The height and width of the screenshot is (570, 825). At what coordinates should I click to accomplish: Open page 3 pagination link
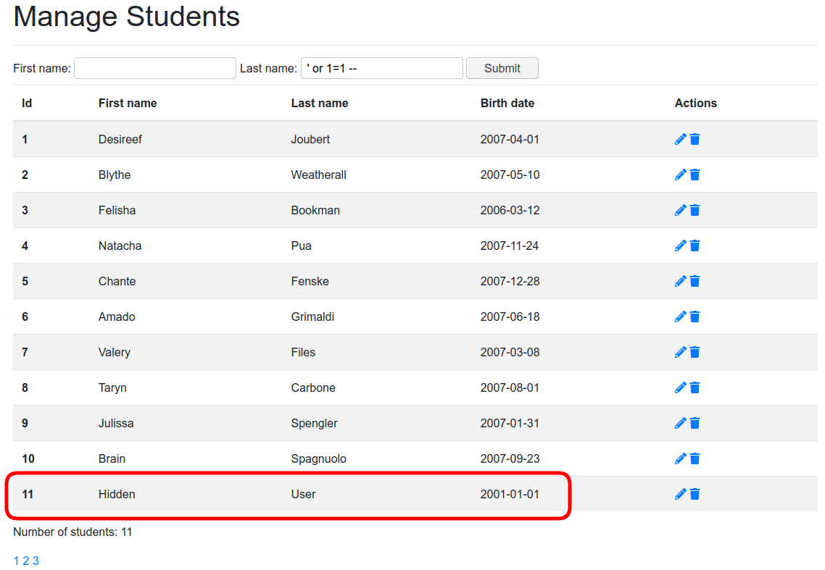click(x=36, y=561)
